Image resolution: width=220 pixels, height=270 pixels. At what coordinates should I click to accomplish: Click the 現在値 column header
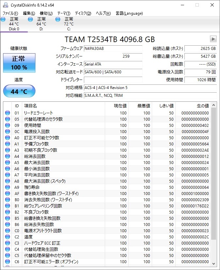[117, 106]
